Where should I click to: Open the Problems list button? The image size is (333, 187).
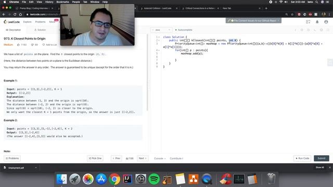coord(12,158)
